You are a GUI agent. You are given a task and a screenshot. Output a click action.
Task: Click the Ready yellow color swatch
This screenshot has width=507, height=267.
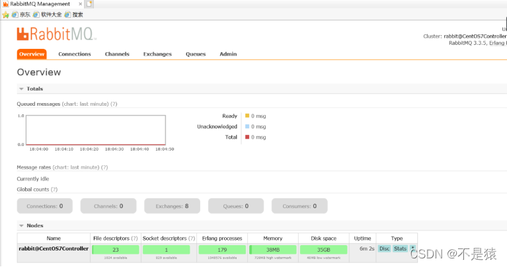pos(247,116)
